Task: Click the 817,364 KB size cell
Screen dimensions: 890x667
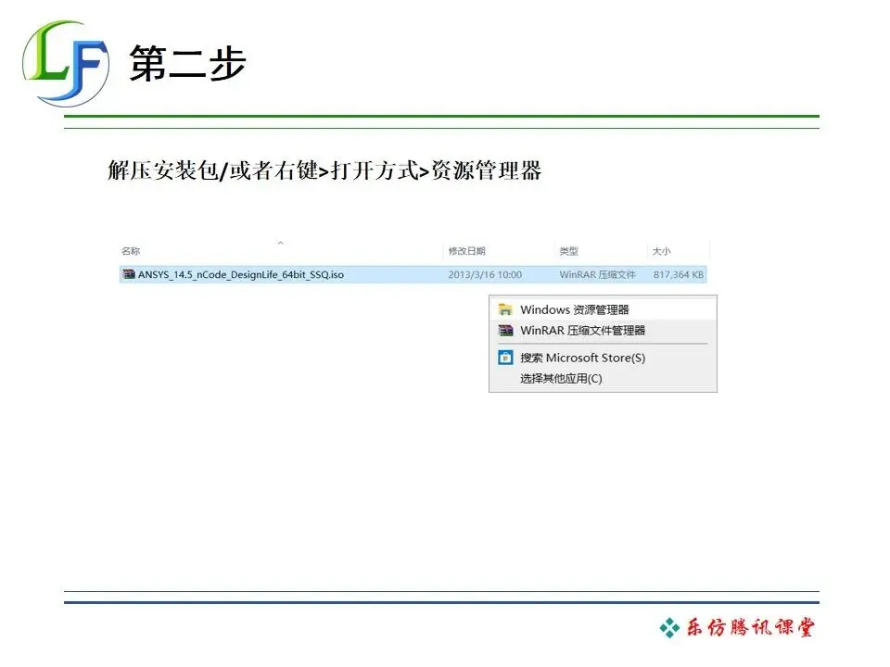Action: (679, 274)
